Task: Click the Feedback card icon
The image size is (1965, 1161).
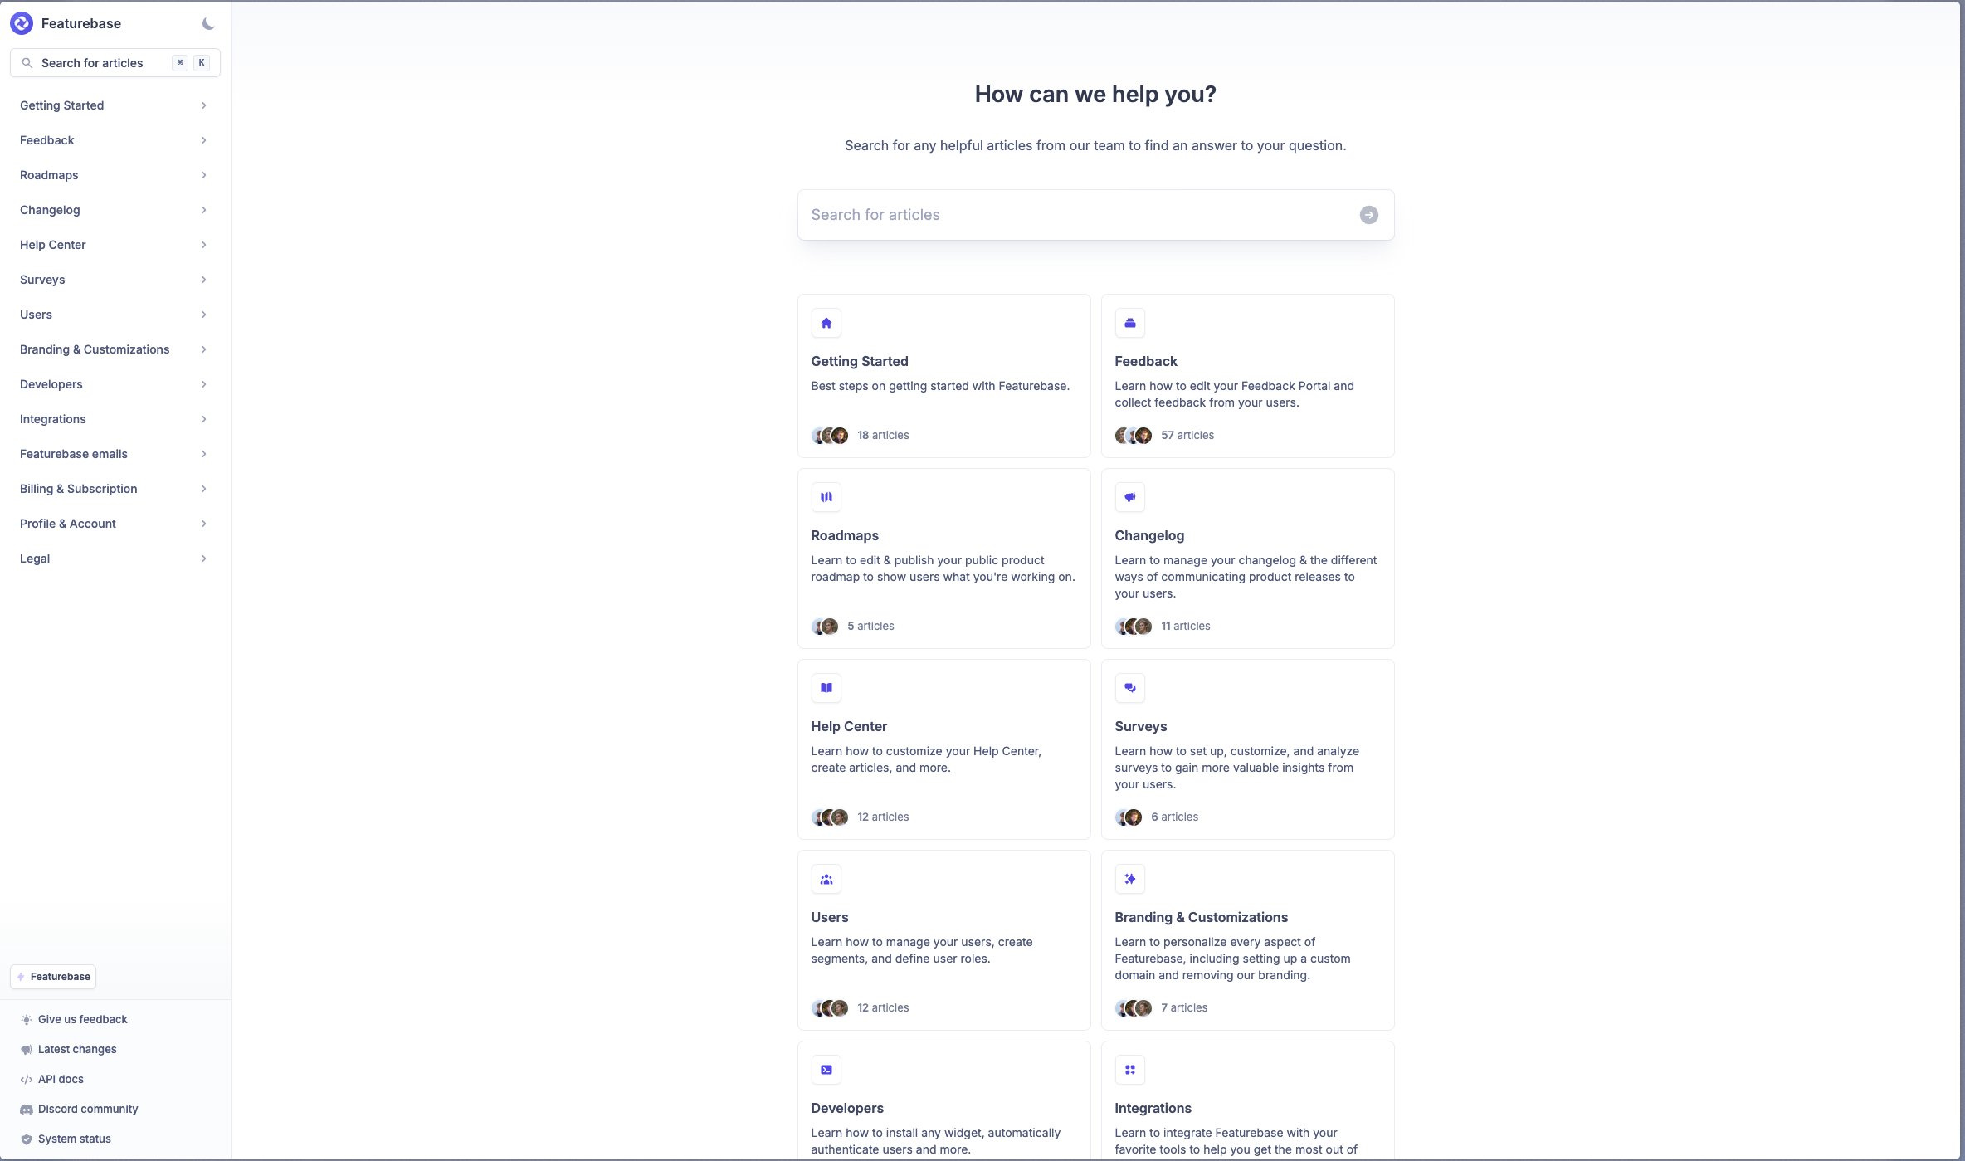Action: pyautogui.click(x=1129, y=323)
